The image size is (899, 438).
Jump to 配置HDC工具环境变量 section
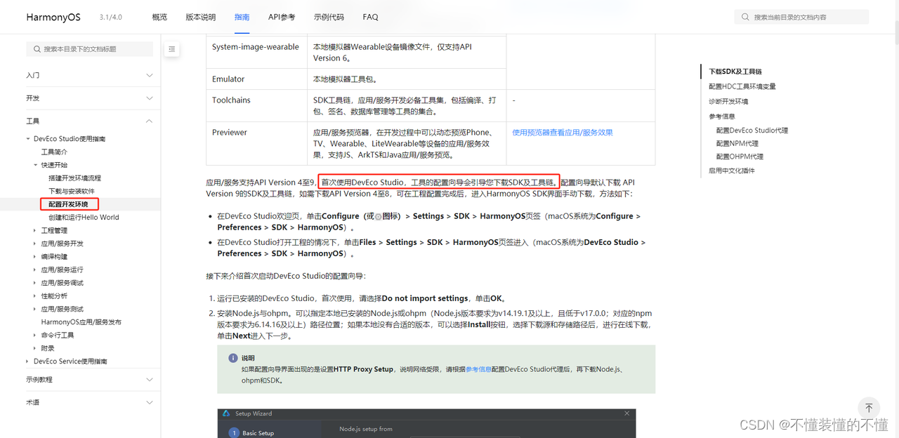tap(742, 86)
